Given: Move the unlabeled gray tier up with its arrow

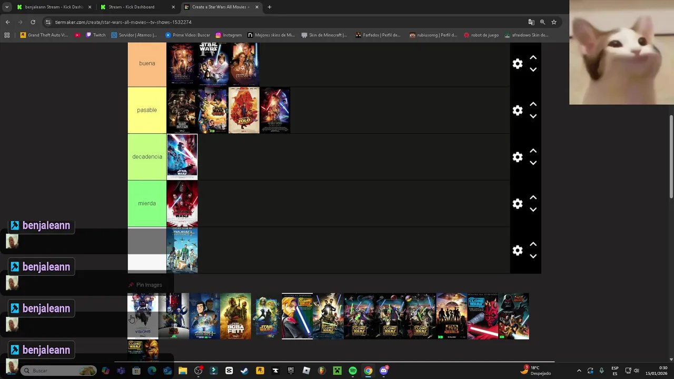Looking at the screenshot, I should [533, 244].
